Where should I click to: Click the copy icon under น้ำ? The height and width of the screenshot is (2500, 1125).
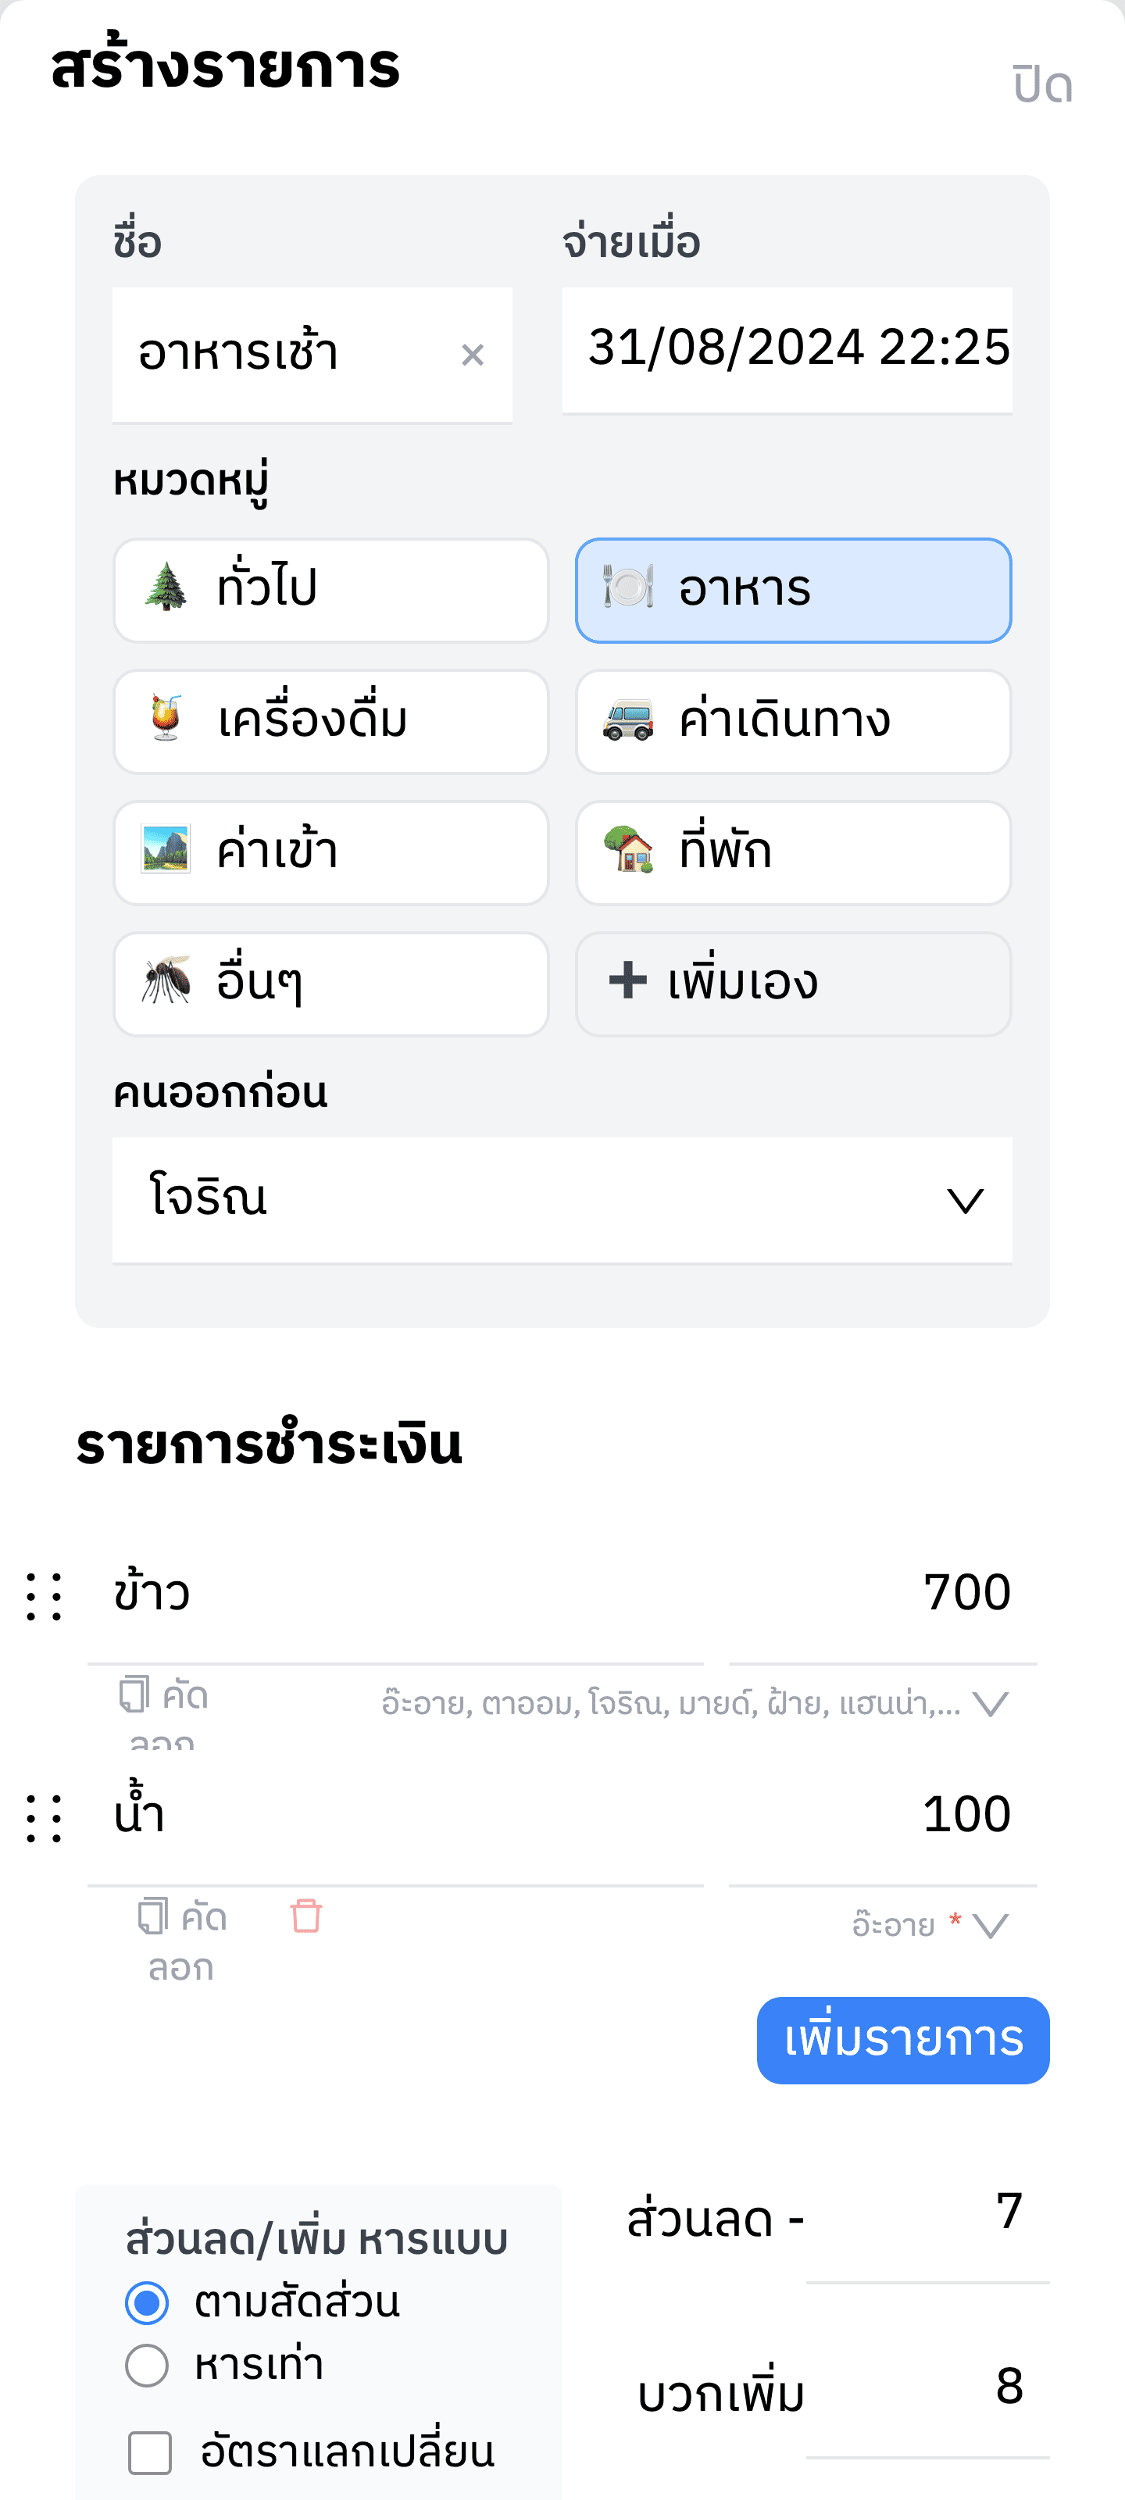click(x=153, y=1916)
